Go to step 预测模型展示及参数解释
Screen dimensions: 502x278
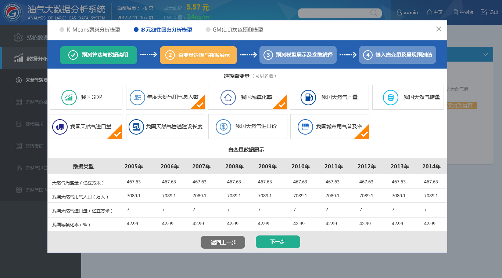pyautogui.click(x=298, y=55)
